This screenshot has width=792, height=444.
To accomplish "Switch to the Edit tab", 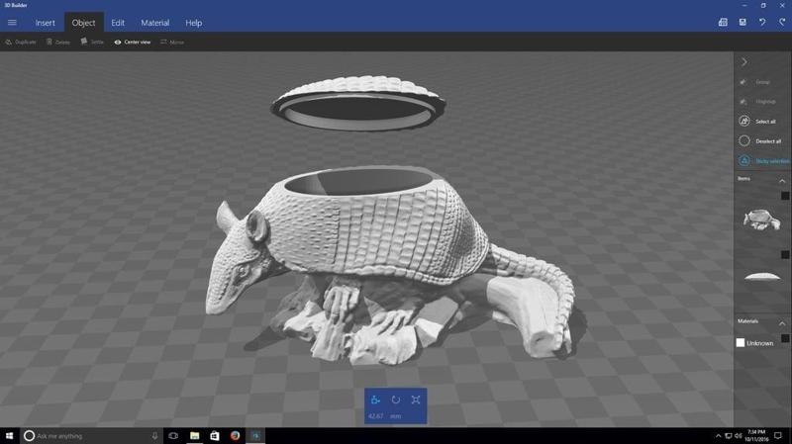I will tap(118, 23).
